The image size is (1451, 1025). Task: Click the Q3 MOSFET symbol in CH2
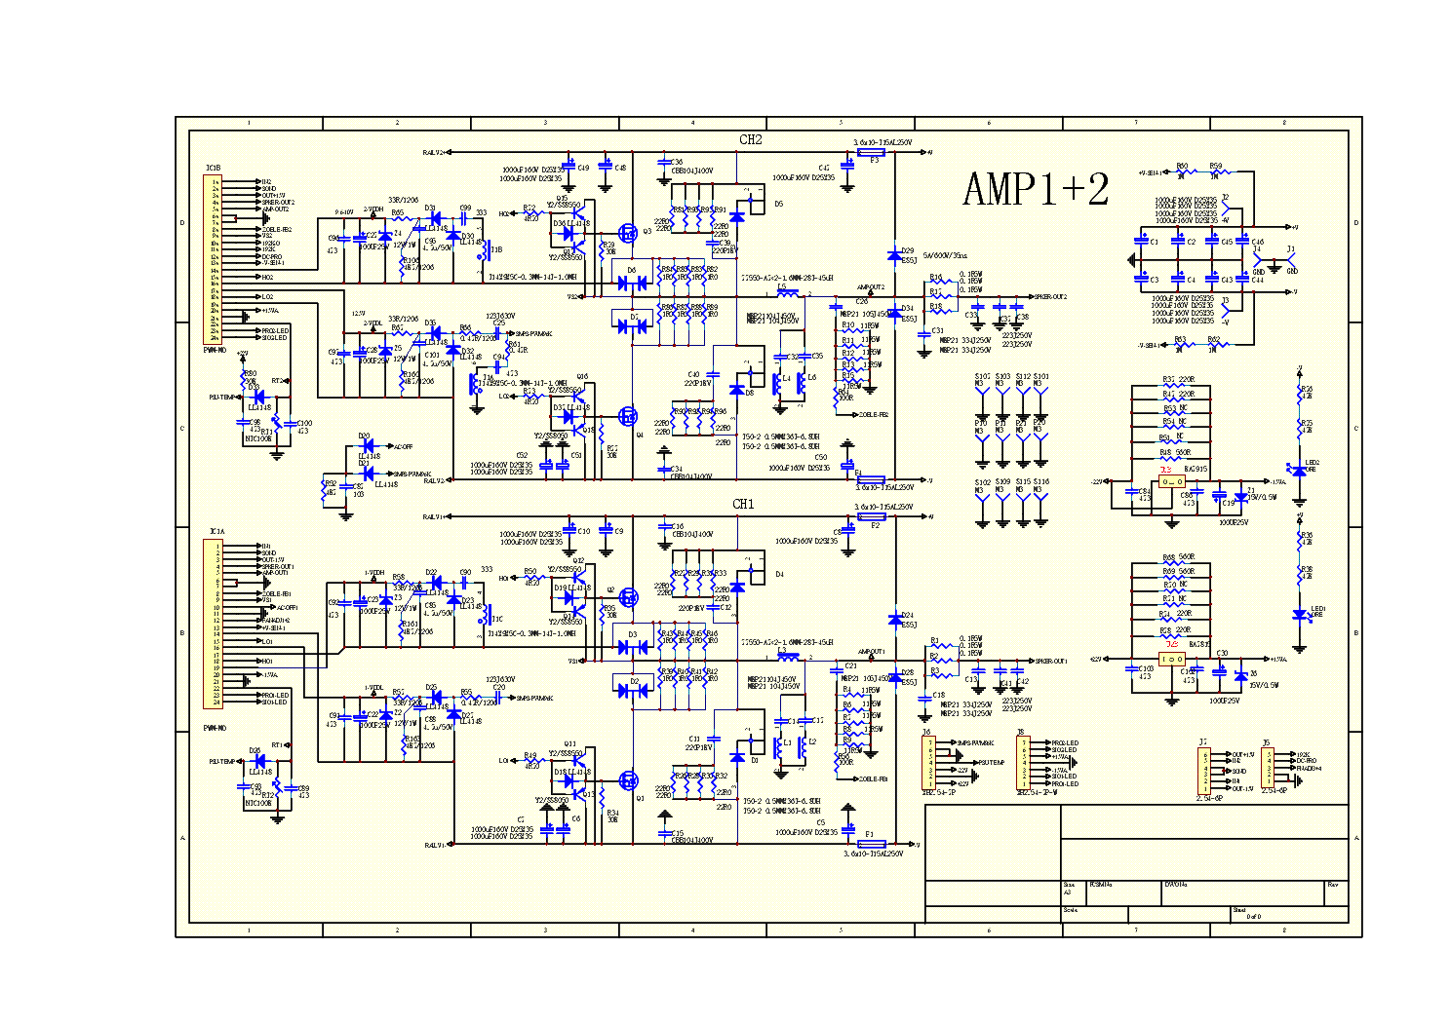[628, 233]
